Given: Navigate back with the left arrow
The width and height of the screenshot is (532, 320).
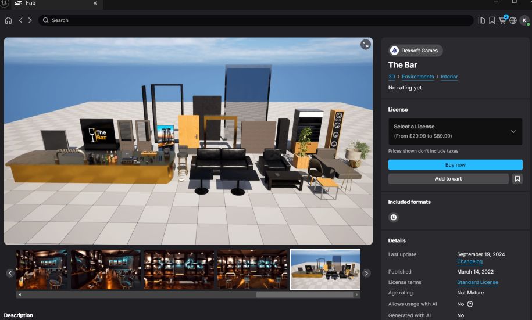Looking at the screenshot, I should tap(21, 20).
